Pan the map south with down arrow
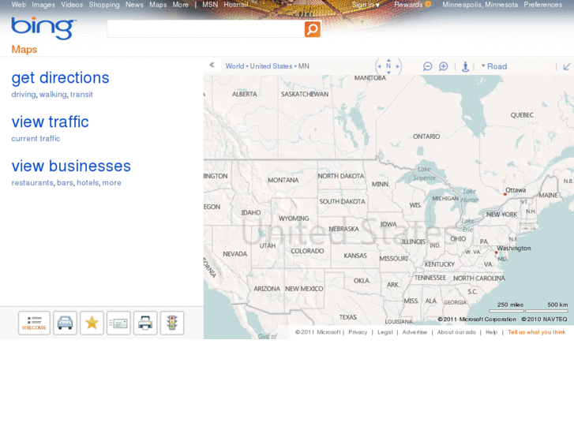 pos(388,73)
